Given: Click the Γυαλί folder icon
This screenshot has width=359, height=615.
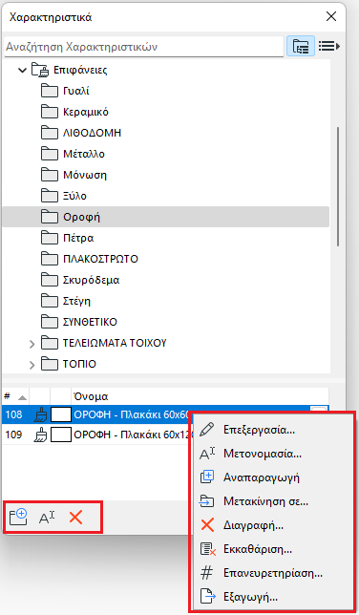Looking at the screenshot, I should point(50,91).
